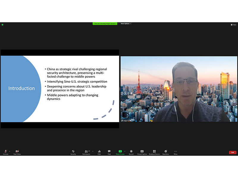Open the Participants panel
Image resolution: width=238 pixels, height=178 pixels.
click(86, 152)
